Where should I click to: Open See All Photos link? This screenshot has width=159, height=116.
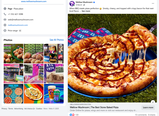(57, 40)
